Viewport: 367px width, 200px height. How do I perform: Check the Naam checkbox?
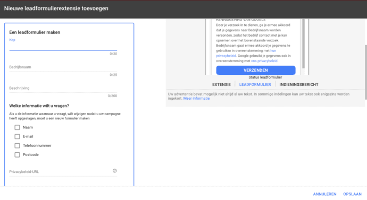point(17,127)
